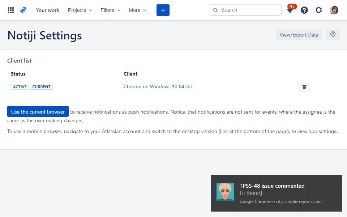Click notiji.simple-reports.com source text in notification
The width and height of the screenshot is (347, 217).
coord(297,201)
